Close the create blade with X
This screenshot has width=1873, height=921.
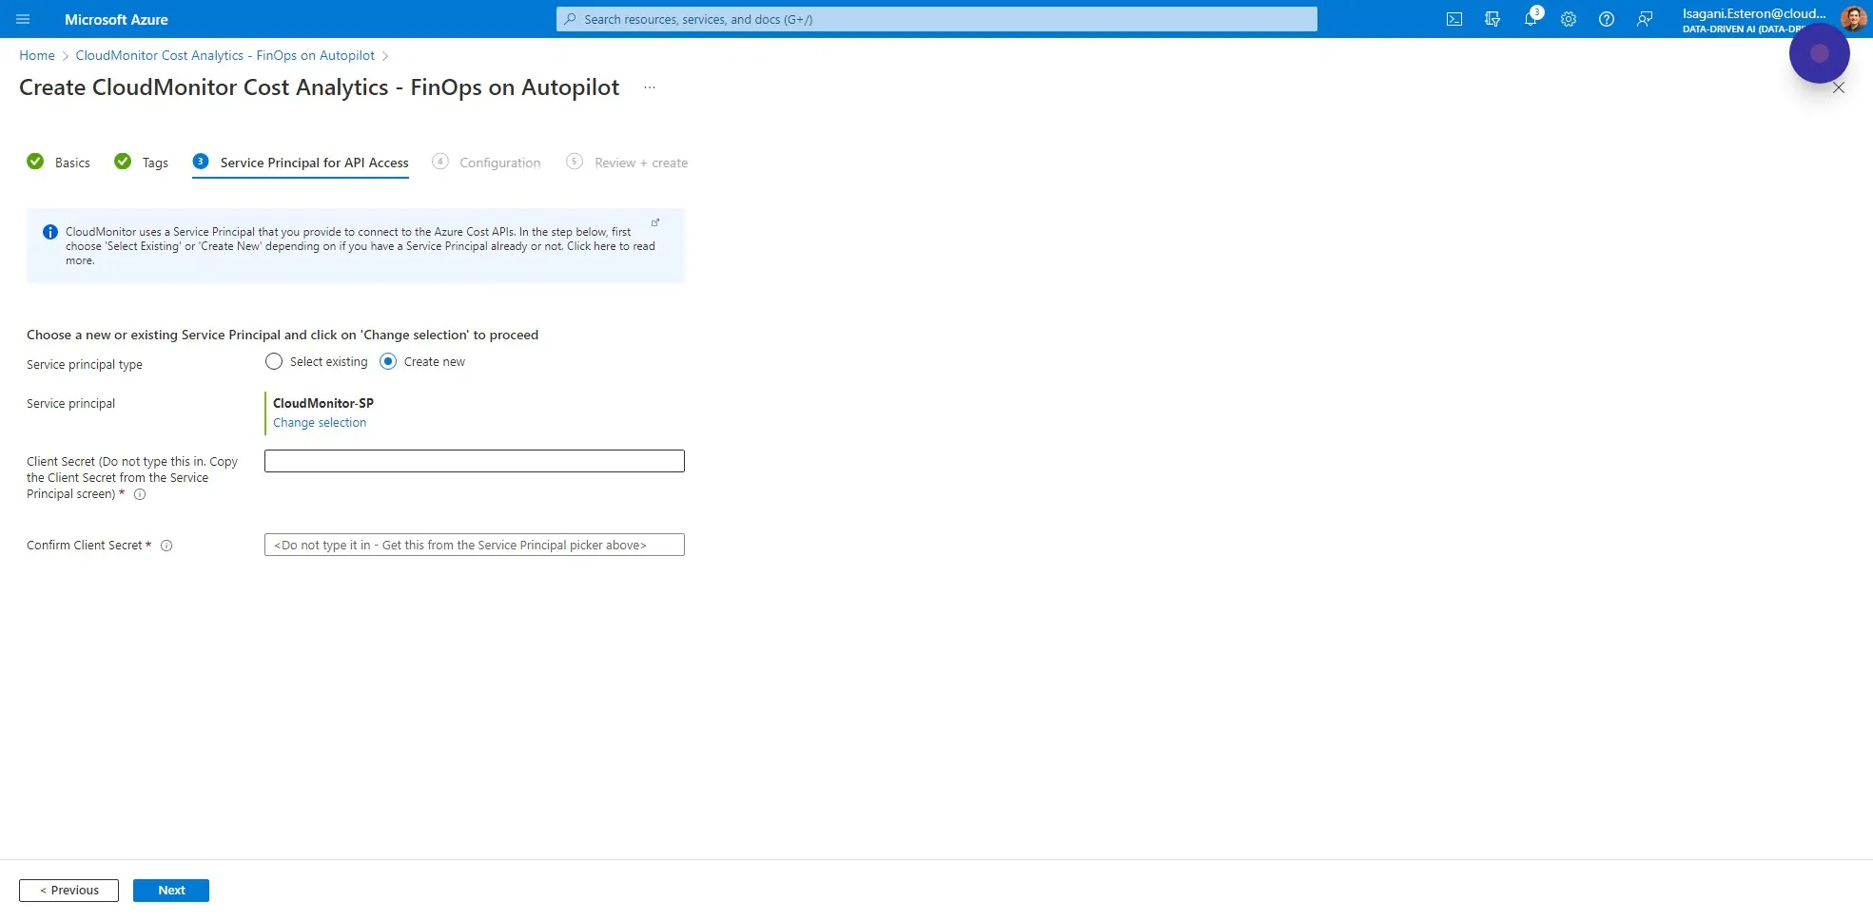(x=1839, y=87)
